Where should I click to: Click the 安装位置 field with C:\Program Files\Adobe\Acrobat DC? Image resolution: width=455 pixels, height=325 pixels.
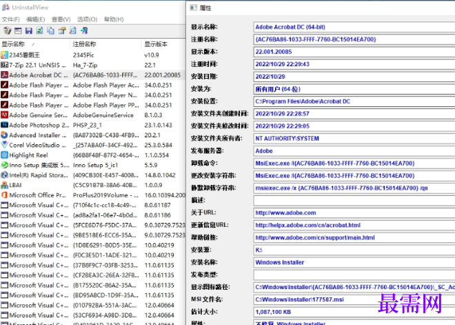point(354,101)
